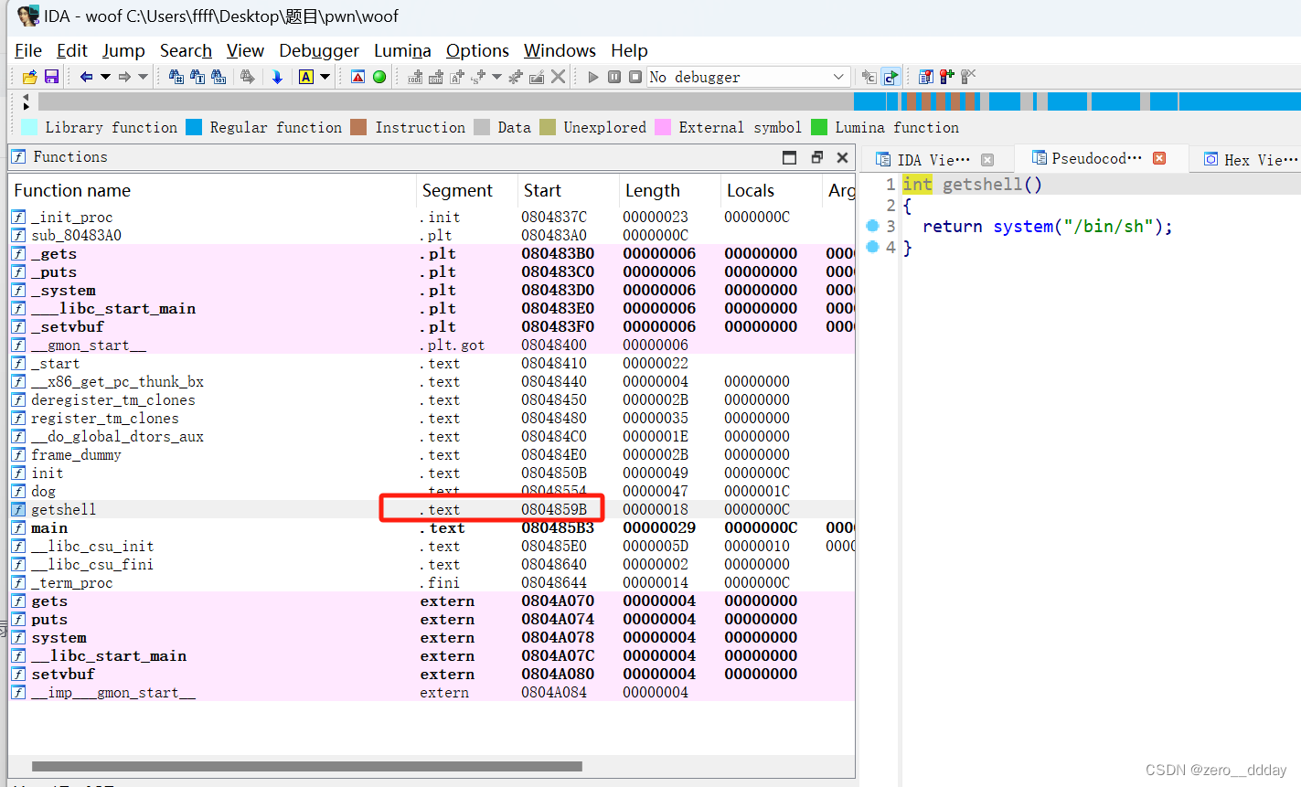Expand the color highlight dropdown next to A icon
The width and height of the screenshot is (1301, 787).
click(325, 77)
